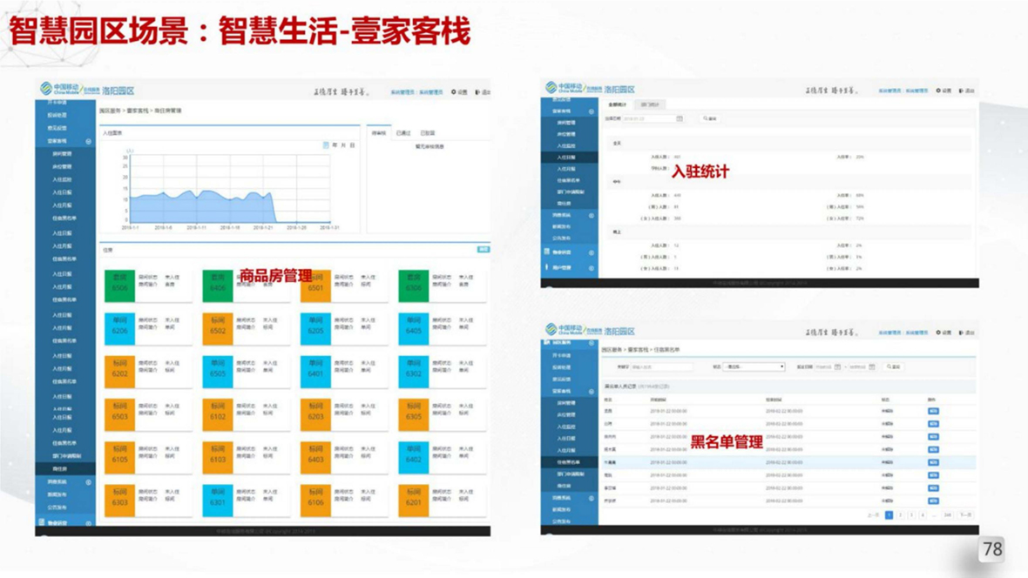
Task: Click the settings gear in the room management window
Action: [x=453, y=92]
